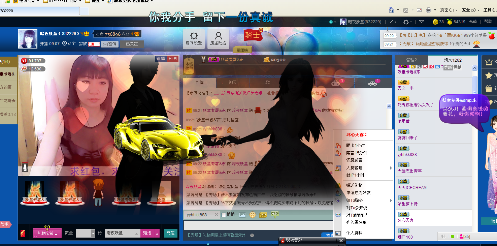This screenshot has height=246, width=497.
Task: Remove yyhhkk888 chat target with X
Action: [x=217, y=215]
